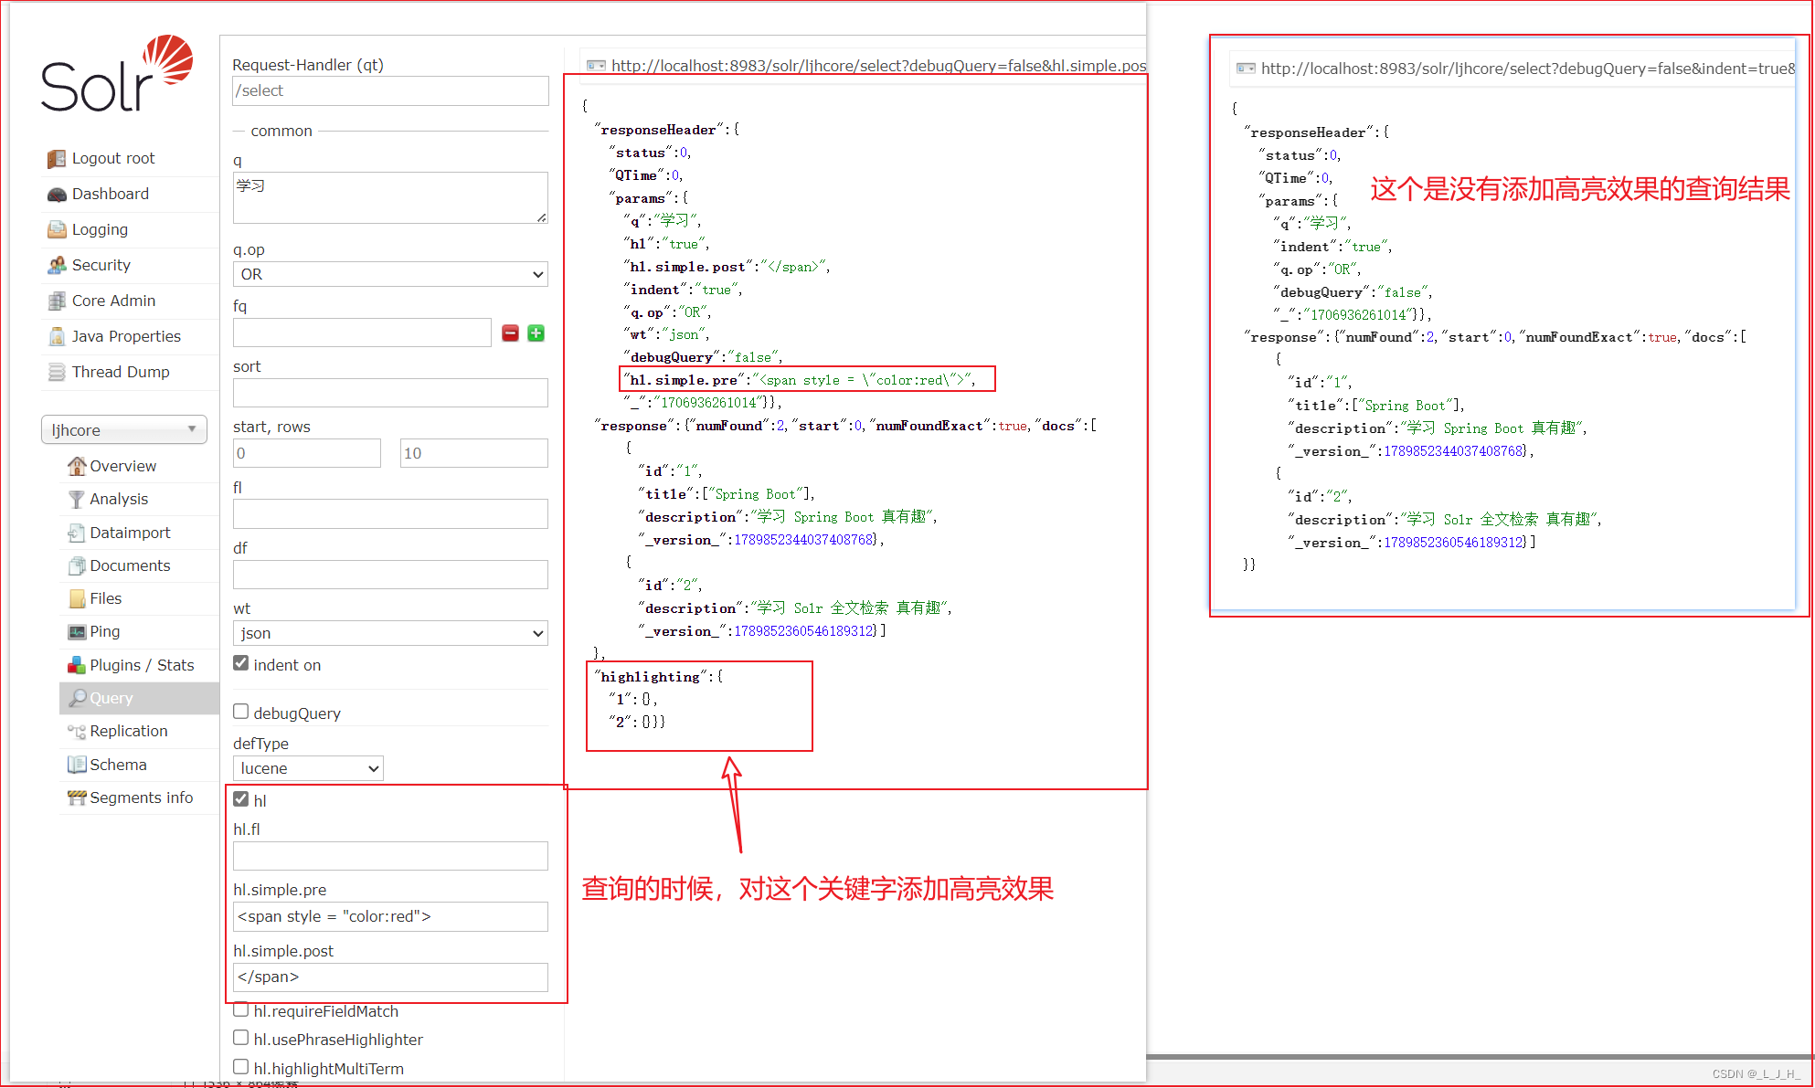1815x1088 pixels.
Task: Open the Replication menu entry
Action: pyautogui.click(x=129, y=732)
